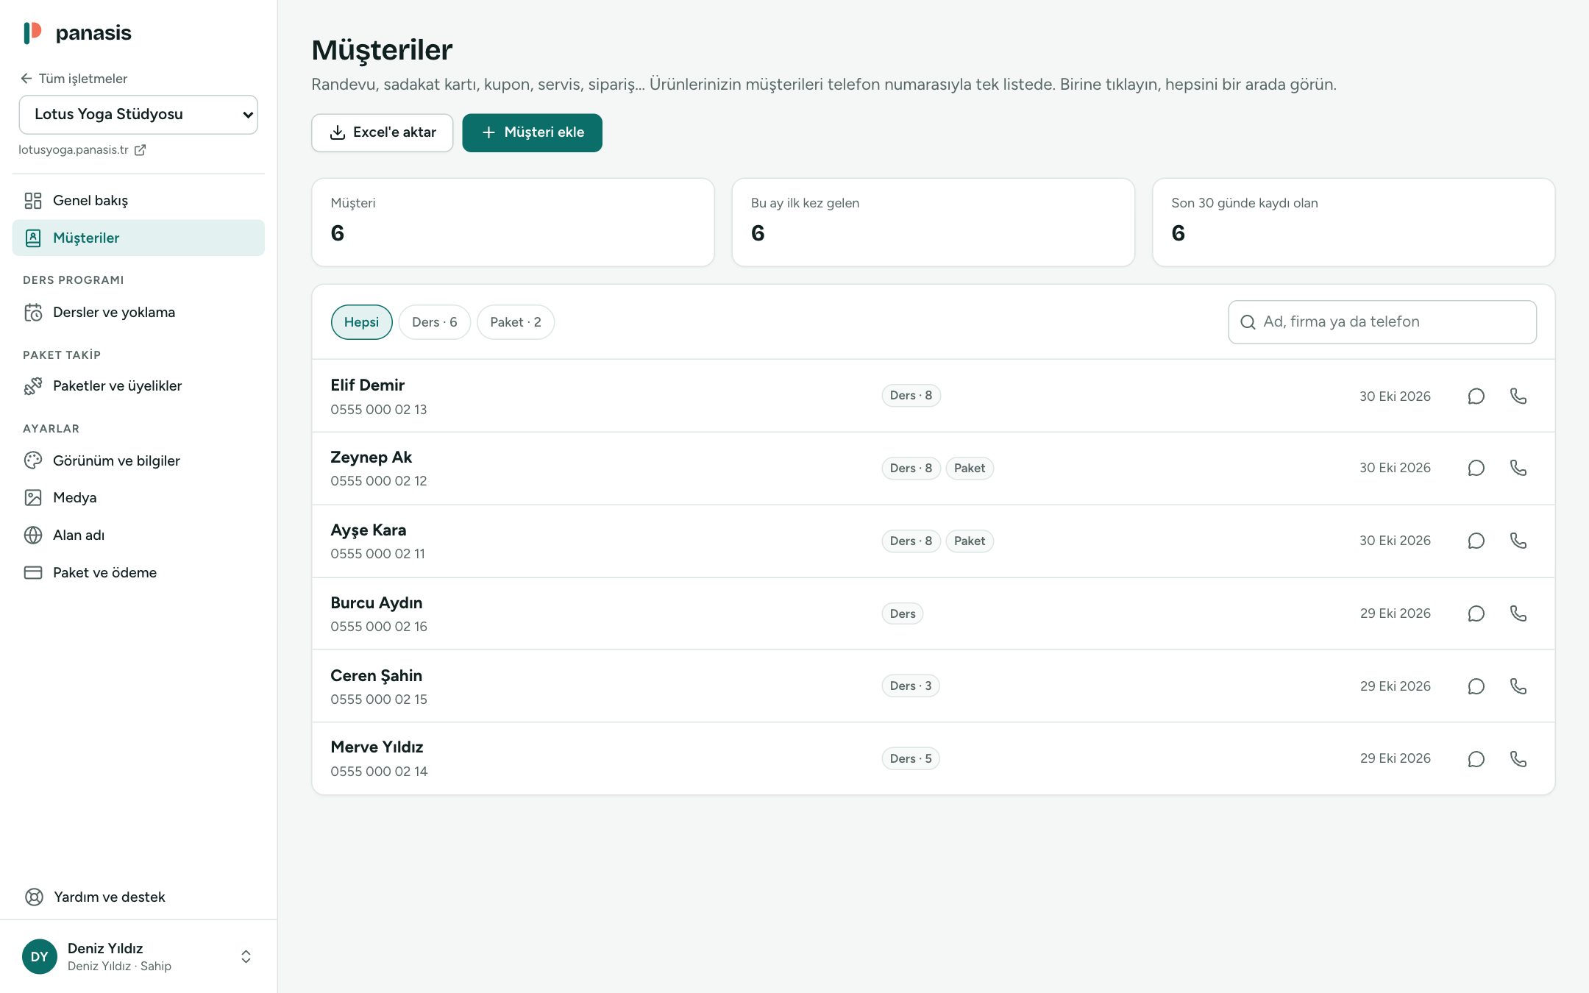Screen dimensions: 1589x993
Task: Go back to Tüm işletmeler
Action: pos(74,79)
